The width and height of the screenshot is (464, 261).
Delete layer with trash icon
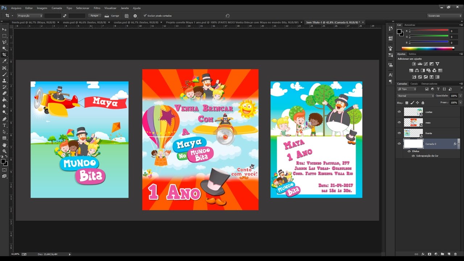tap(455, 254)
